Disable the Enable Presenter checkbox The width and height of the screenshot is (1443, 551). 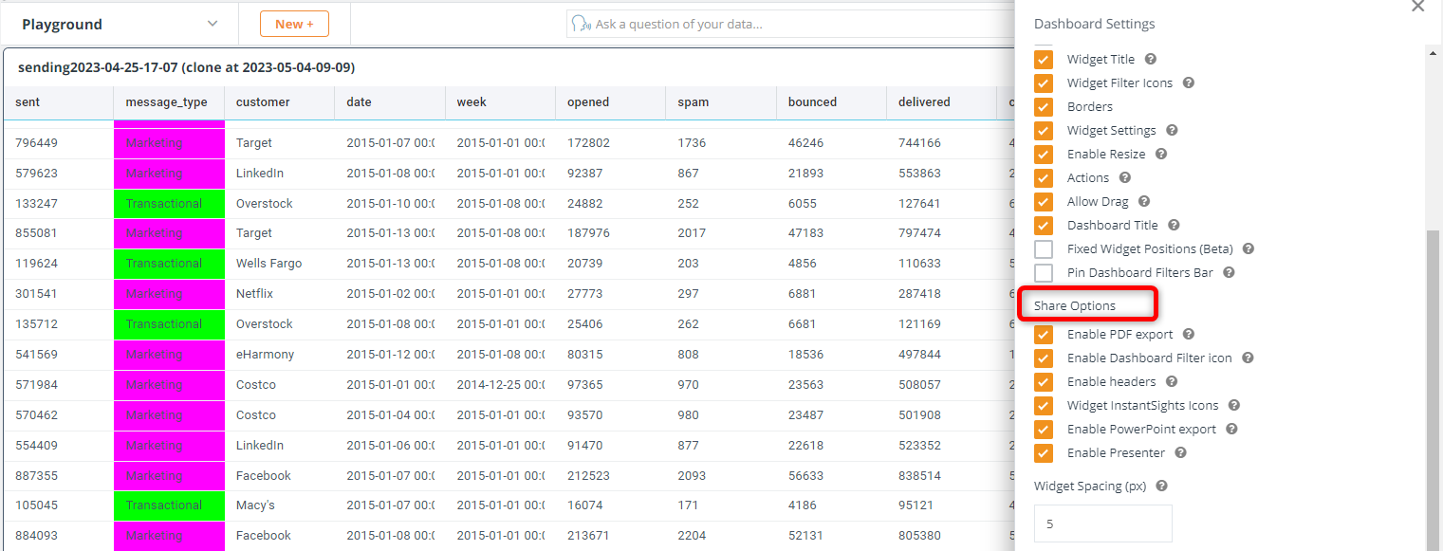click(x=1044, y=453)
